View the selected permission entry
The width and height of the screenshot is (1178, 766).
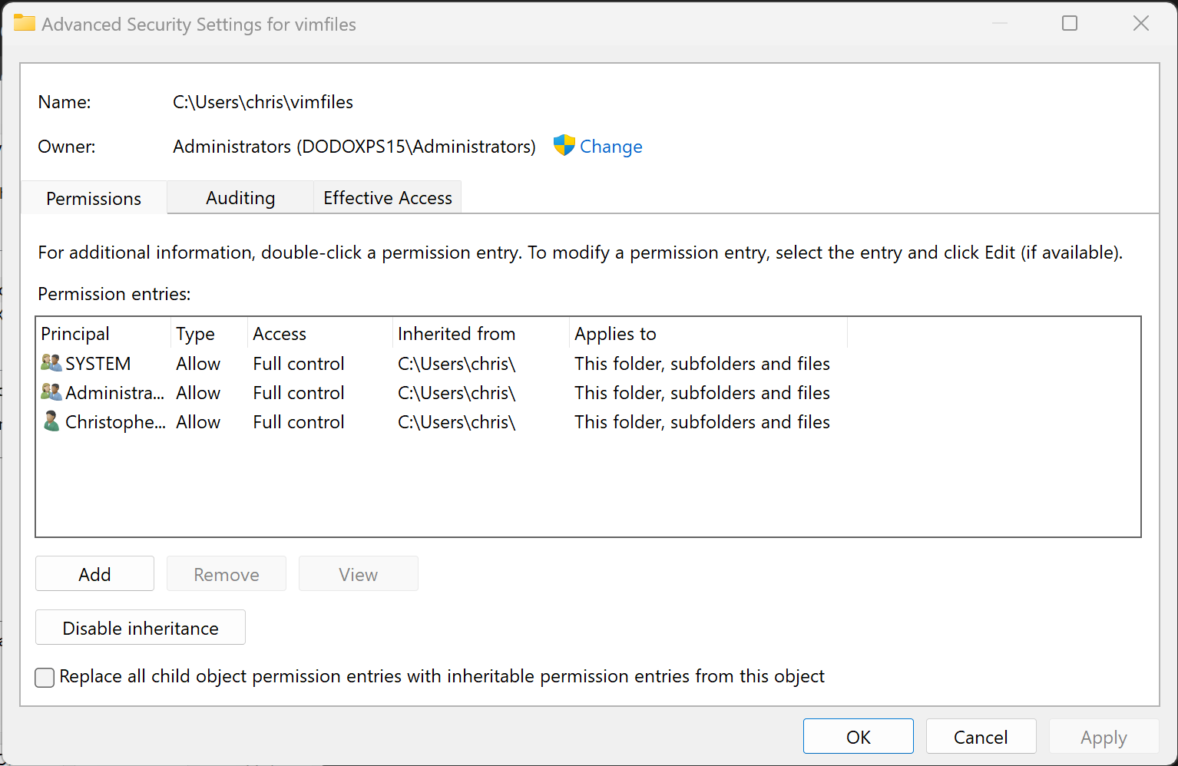[358, 573]
